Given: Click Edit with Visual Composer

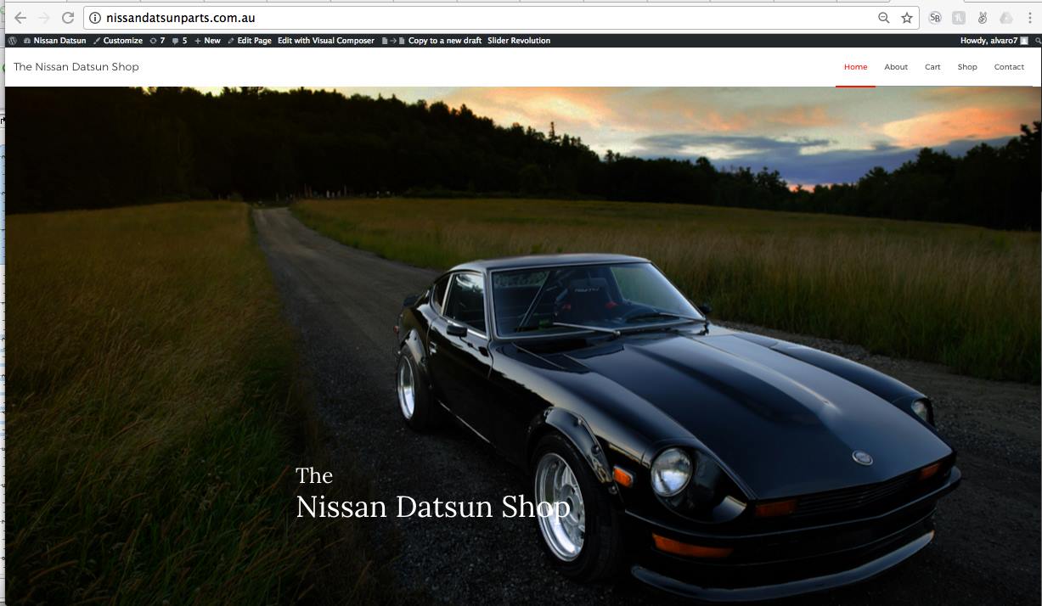Looking at the screenshot, I should (326, 41).
